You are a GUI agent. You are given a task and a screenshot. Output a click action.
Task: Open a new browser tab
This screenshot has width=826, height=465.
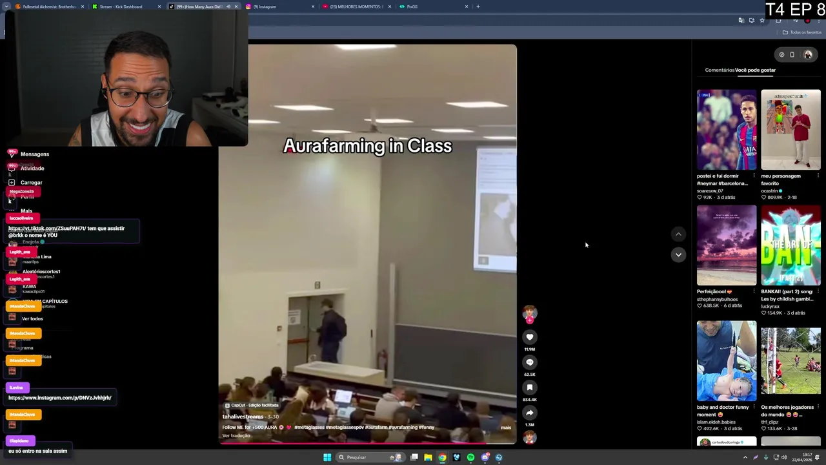(x=478, y=6)
